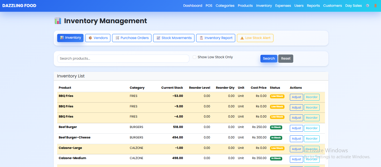The width and height of the screenshot is (381, 167).
Task: Click the Calzone-Medium product name
Action: (72, 158)
